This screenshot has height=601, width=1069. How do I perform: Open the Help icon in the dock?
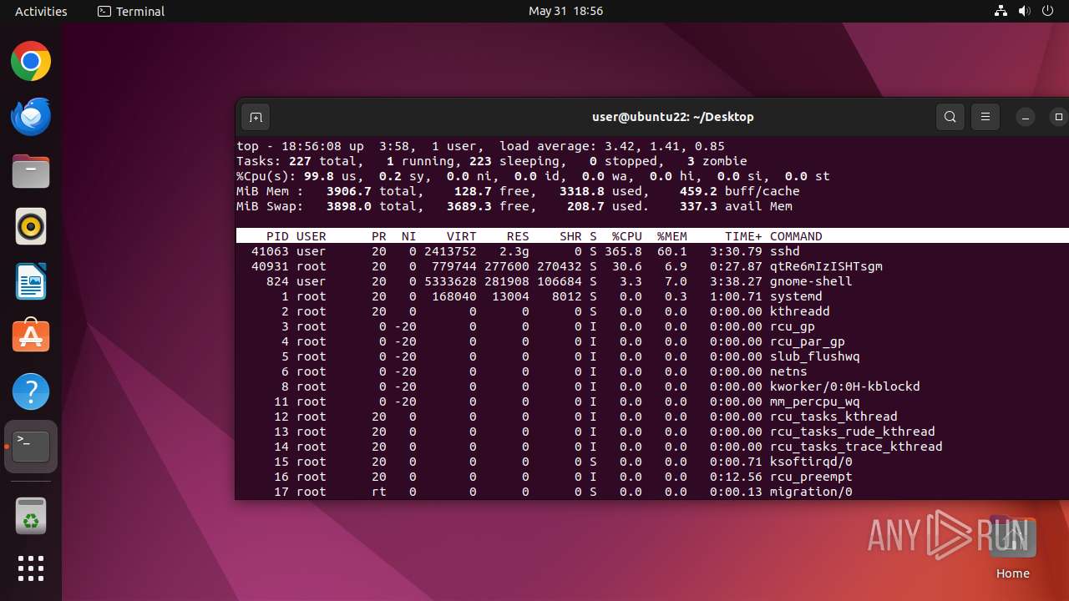pos(31,391)
